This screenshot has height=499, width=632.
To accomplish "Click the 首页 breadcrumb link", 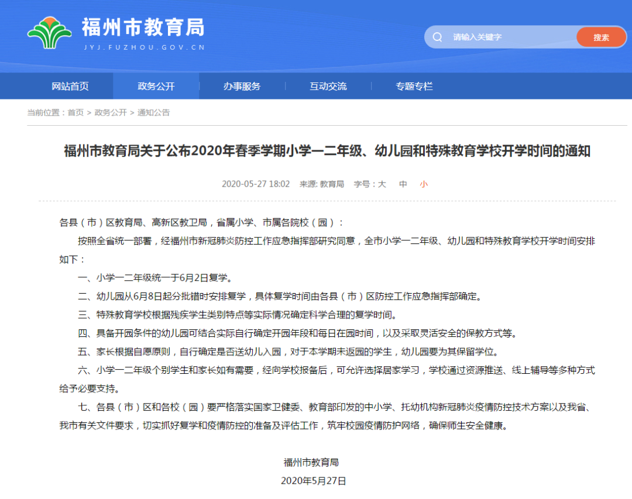I will click(75, 112).
